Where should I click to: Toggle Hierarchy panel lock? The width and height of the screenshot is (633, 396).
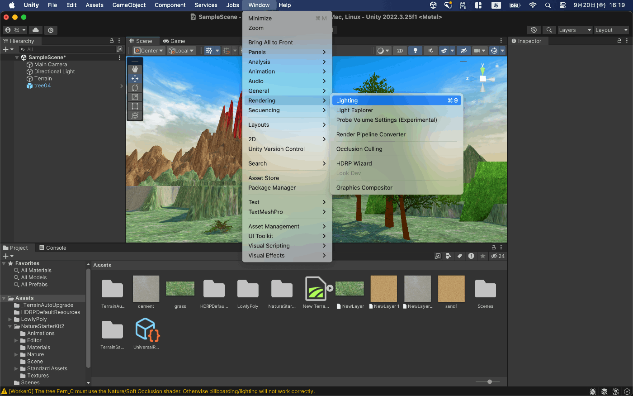(x=112, y=41)
